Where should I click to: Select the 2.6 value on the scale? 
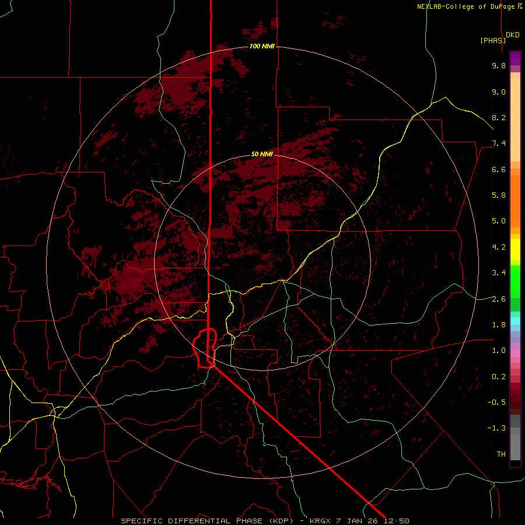point(499,299)
